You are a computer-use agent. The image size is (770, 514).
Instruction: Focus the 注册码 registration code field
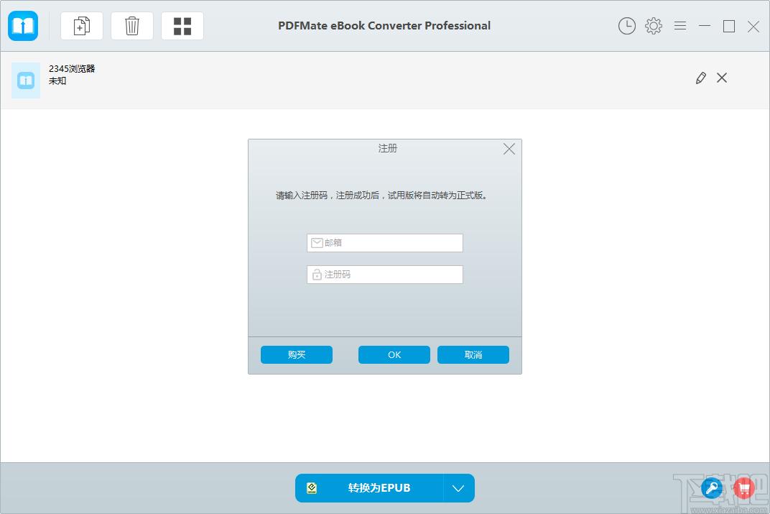pos(384,274)
